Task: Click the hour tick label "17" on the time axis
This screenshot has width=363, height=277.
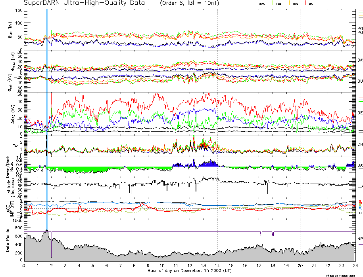Action: click(259, 266)
